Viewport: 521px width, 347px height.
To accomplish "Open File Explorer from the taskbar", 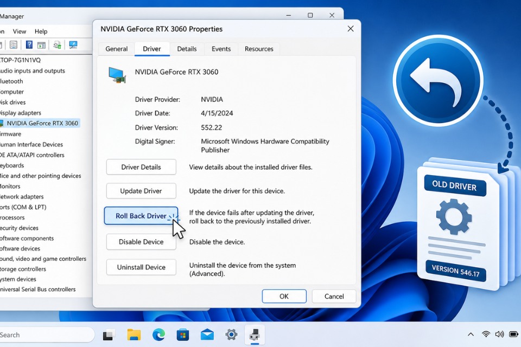I will pyautogui.click(x=134, y=335).
